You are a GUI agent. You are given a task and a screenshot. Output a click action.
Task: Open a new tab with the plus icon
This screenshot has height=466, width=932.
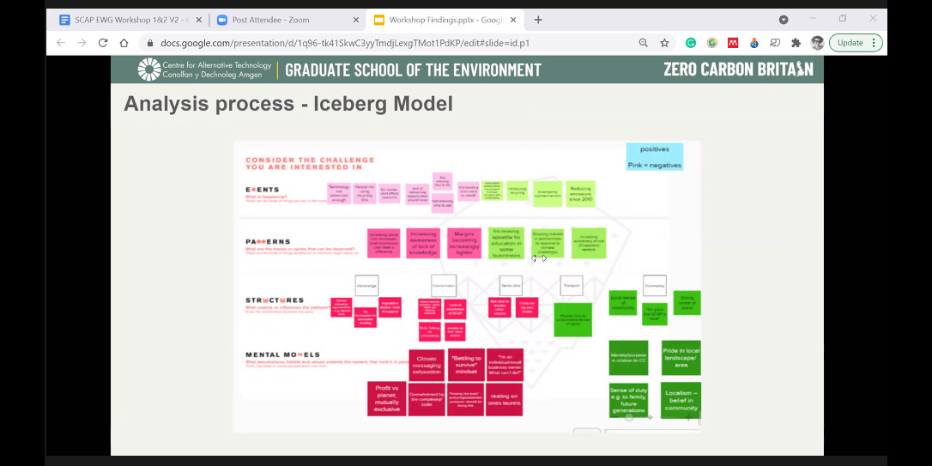pos(538,20)
